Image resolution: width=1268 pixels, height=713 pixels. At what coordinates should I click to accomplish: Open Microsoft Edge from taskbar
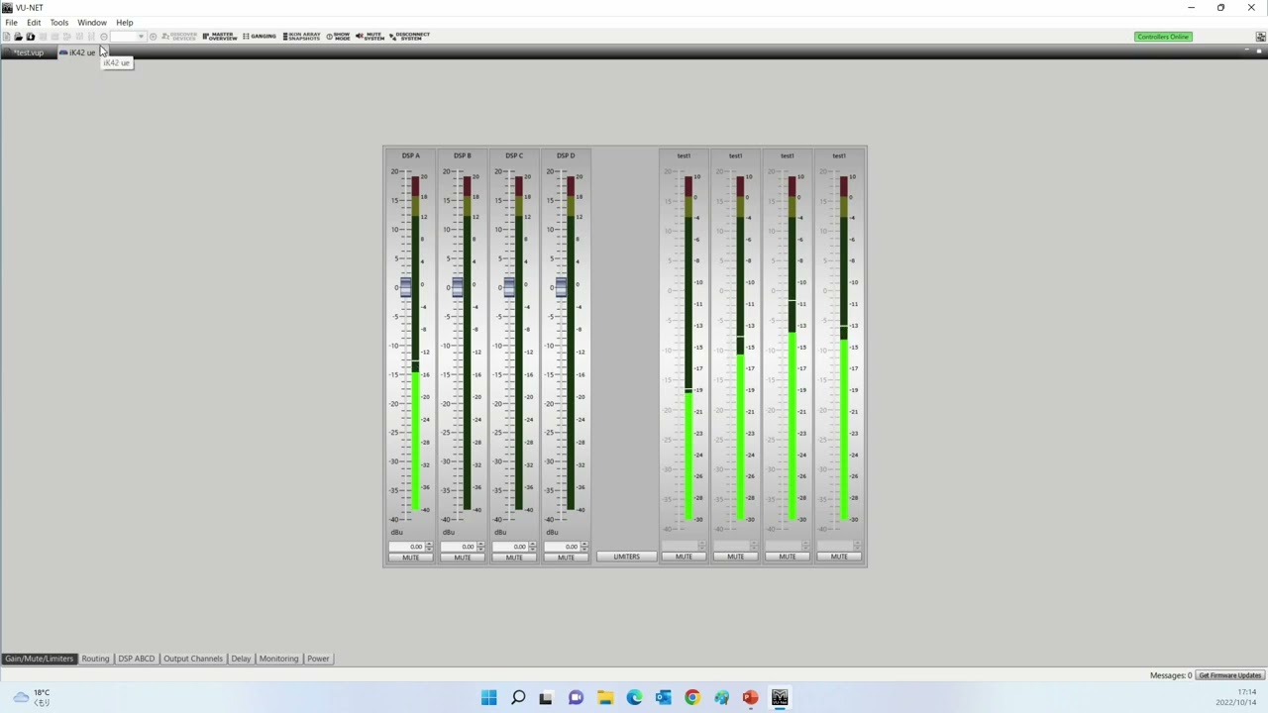[634, 697]
